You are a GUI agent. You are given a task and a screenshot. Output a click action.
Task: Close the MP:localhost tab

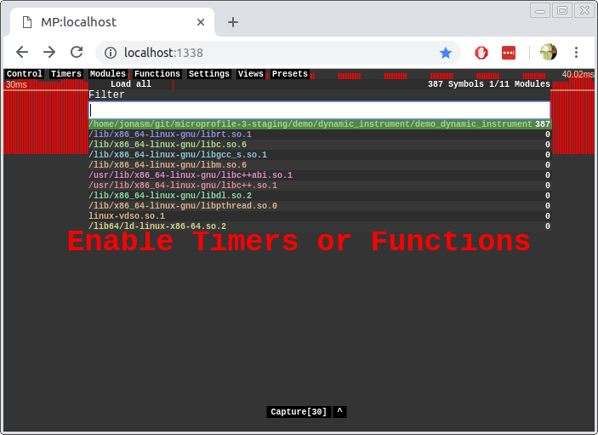click(201, 22)
